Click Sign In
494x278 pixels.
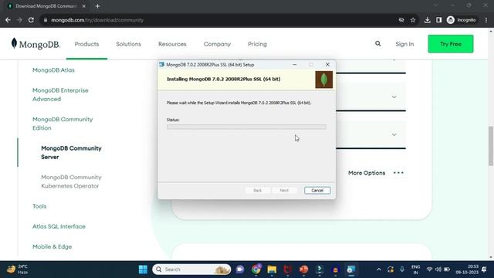404,44
